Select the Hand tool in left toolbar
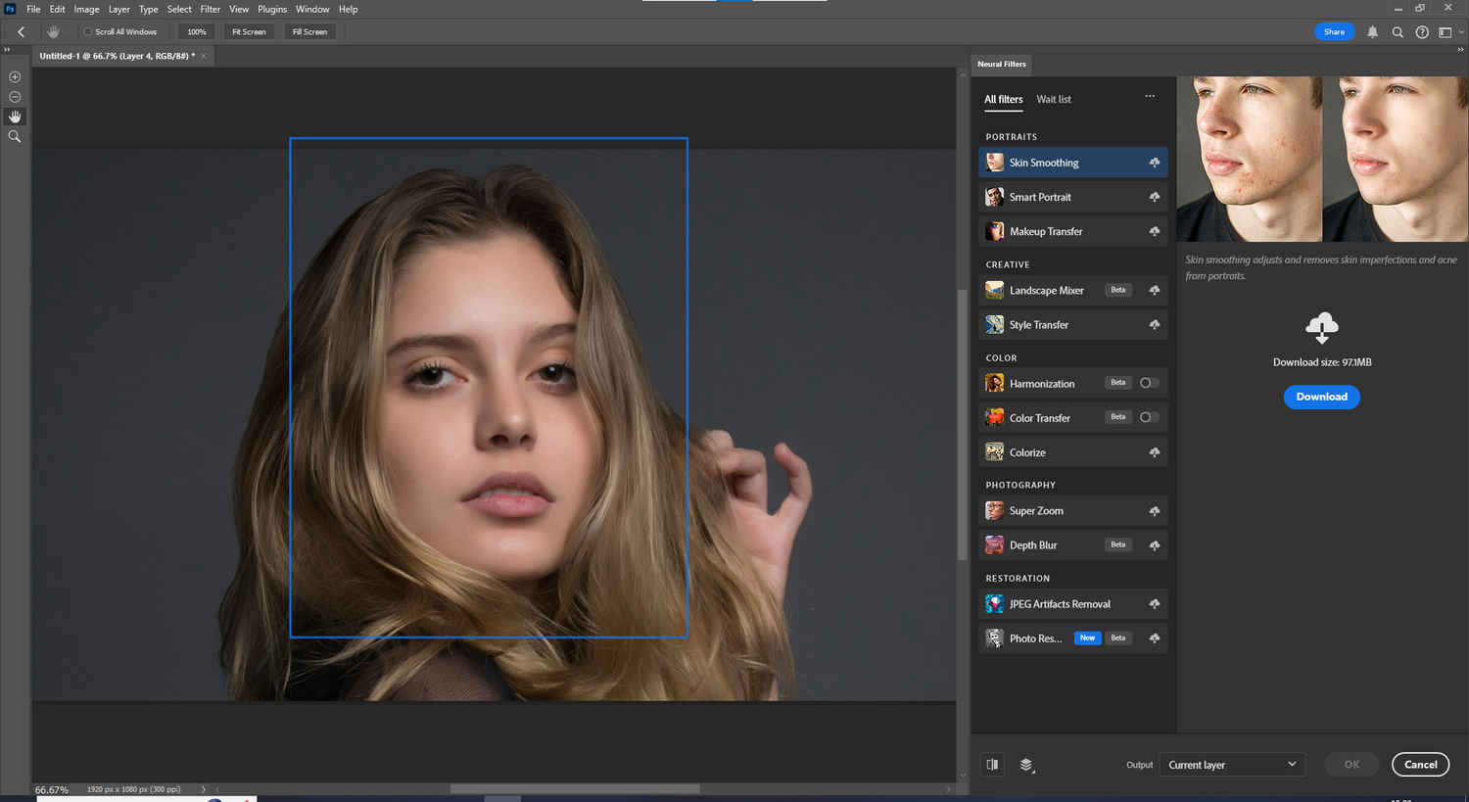This screenshot has height=802, width=1469. (x=15, y=117)
